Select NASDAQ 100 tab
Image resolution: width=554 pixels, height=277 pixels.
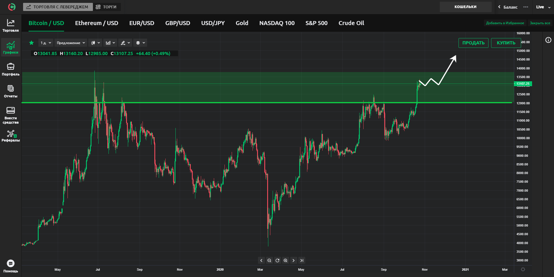pos(277,23)
